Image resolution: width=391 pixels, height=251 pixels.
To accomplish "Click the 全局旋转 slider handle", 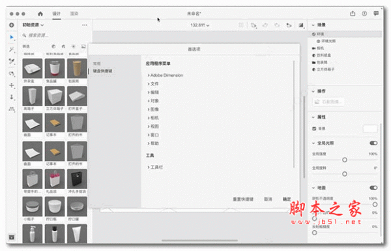I will [345, 174].
